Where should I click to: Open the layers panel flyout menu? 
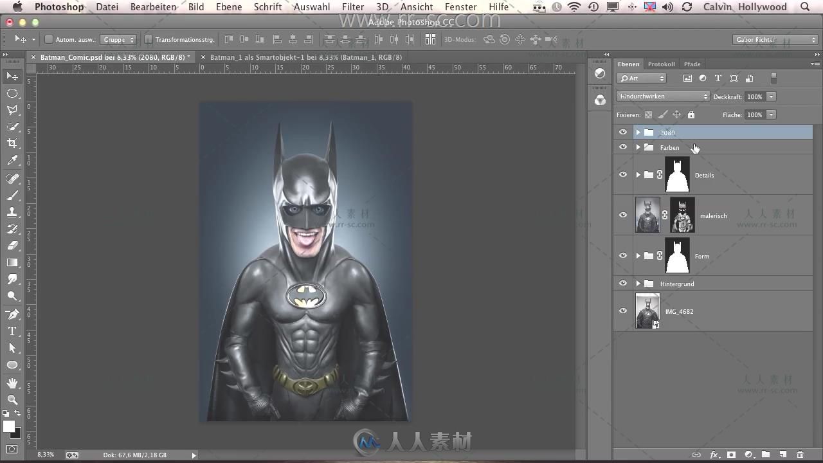pyautogui.click(x=815, y=64)
